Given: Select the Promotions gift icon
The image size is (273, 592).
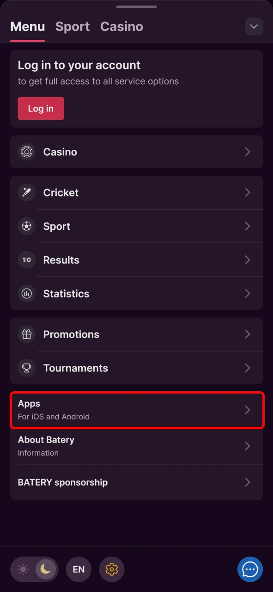Looking at the screenshot, I should tap(26, 334).
